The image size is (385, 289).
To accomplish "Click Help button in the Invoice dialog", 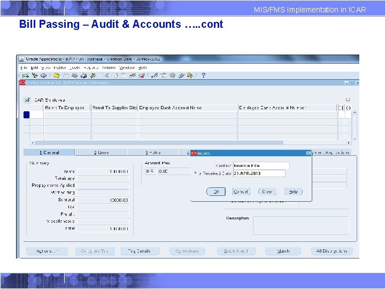I will 293,192.
